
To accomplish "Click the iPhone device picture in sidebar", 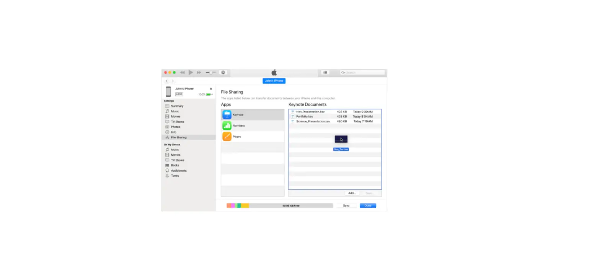I will coord(168,91).
